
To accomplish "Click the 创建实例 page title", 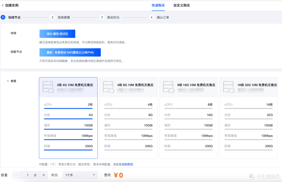I will point(12,5).
